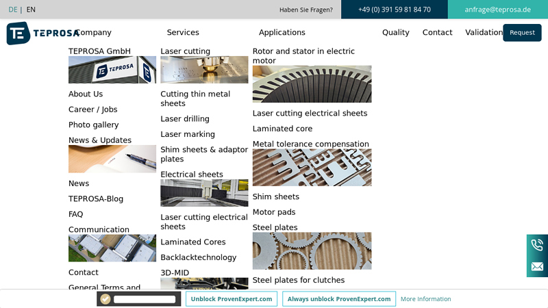The height and width of the screenshot is (308, 548).
Task: Open the aerial building view thumbnail
Action: click(112, 248)
